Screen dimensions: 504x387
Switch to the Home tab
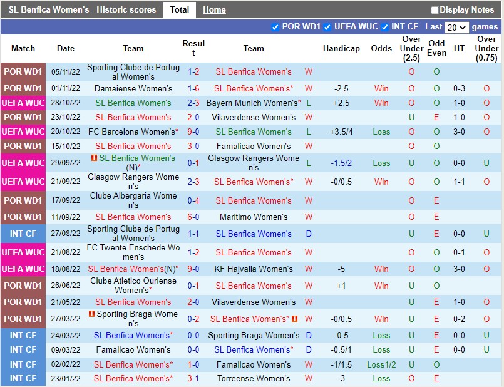[214, 10]
